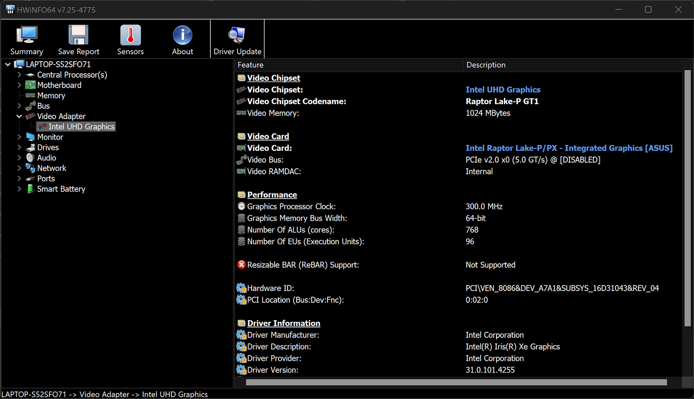The image size is (694, 399).
Task: Click the folder icon beside Performance heading
Action: (242, 195)
